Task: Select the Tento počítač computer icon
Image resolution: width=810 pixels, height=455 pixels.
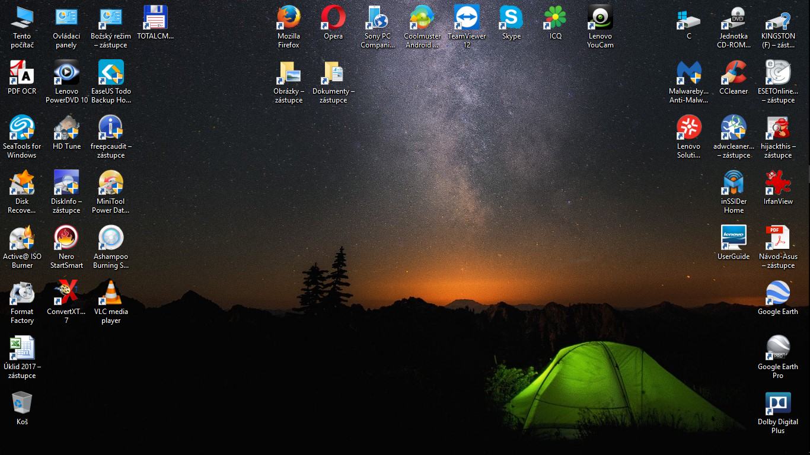Action: [22, 18]
